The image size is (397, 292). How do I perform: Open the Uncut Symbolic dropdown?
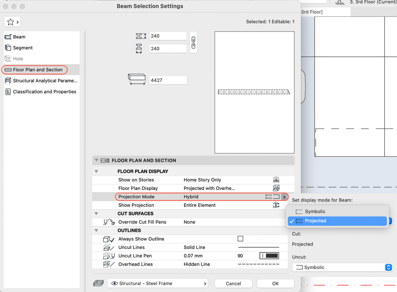[x=342, y=267]
